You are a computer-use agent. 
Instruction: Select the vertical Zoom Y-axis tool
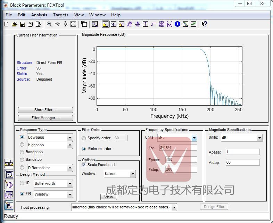coord(66,24)
